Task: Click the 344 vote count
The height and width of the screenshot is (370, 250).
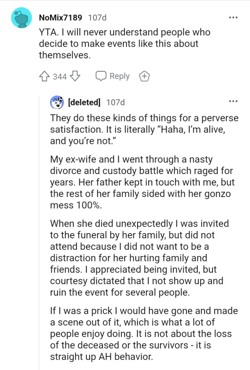Action: coord(59,76)
